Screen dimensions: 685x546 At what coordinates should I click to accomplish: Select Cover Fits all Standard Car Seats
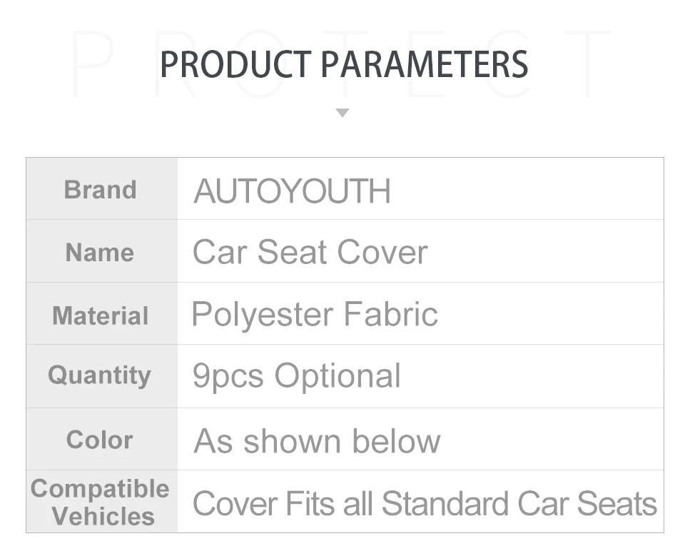pos(424,504)
